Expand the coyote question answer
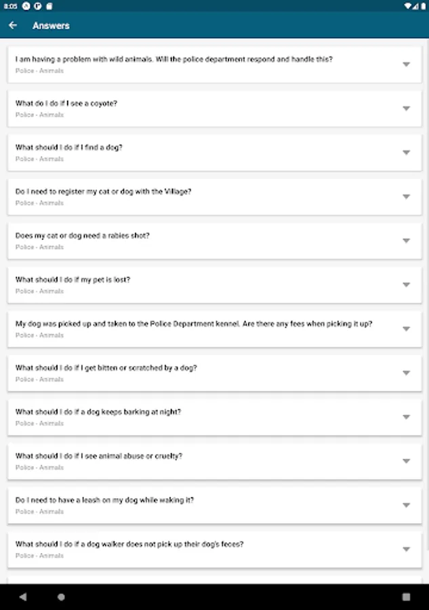 tap(406, 108)
